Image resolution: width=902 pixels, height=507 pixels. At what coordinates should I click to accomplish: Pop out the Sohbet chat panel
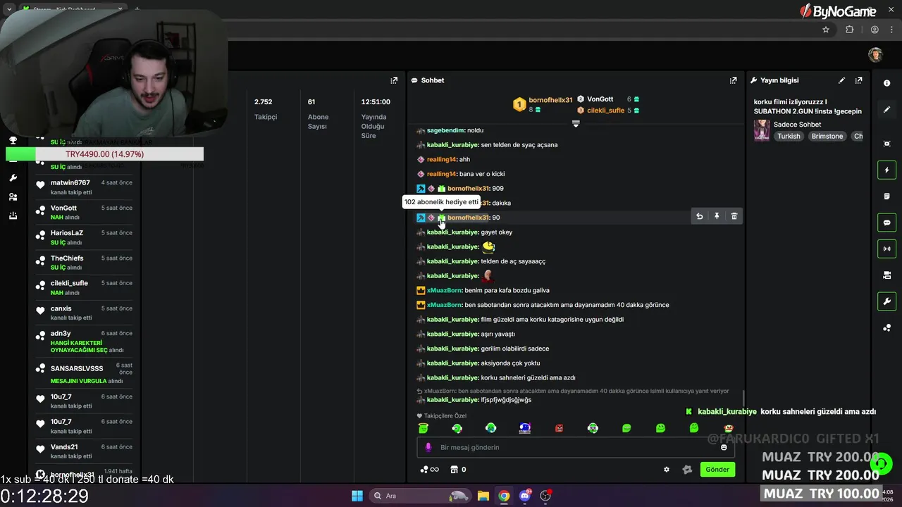733,80
